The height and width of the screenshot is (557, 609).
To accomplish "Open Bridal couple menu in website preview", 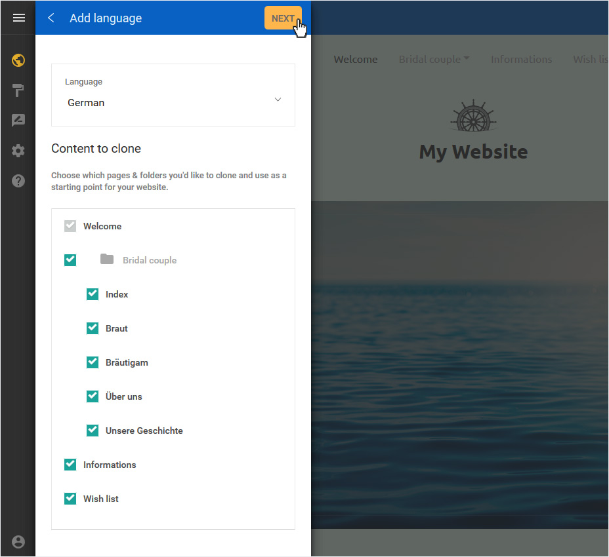I will (x=434, y=60).
